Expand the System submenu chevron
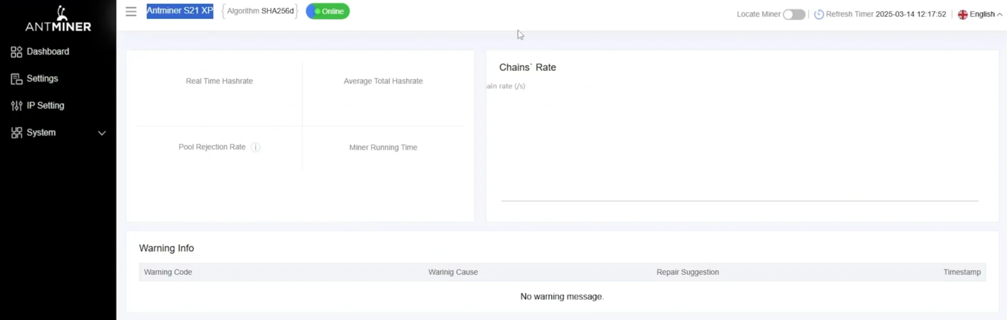 (x=102, y=133)
